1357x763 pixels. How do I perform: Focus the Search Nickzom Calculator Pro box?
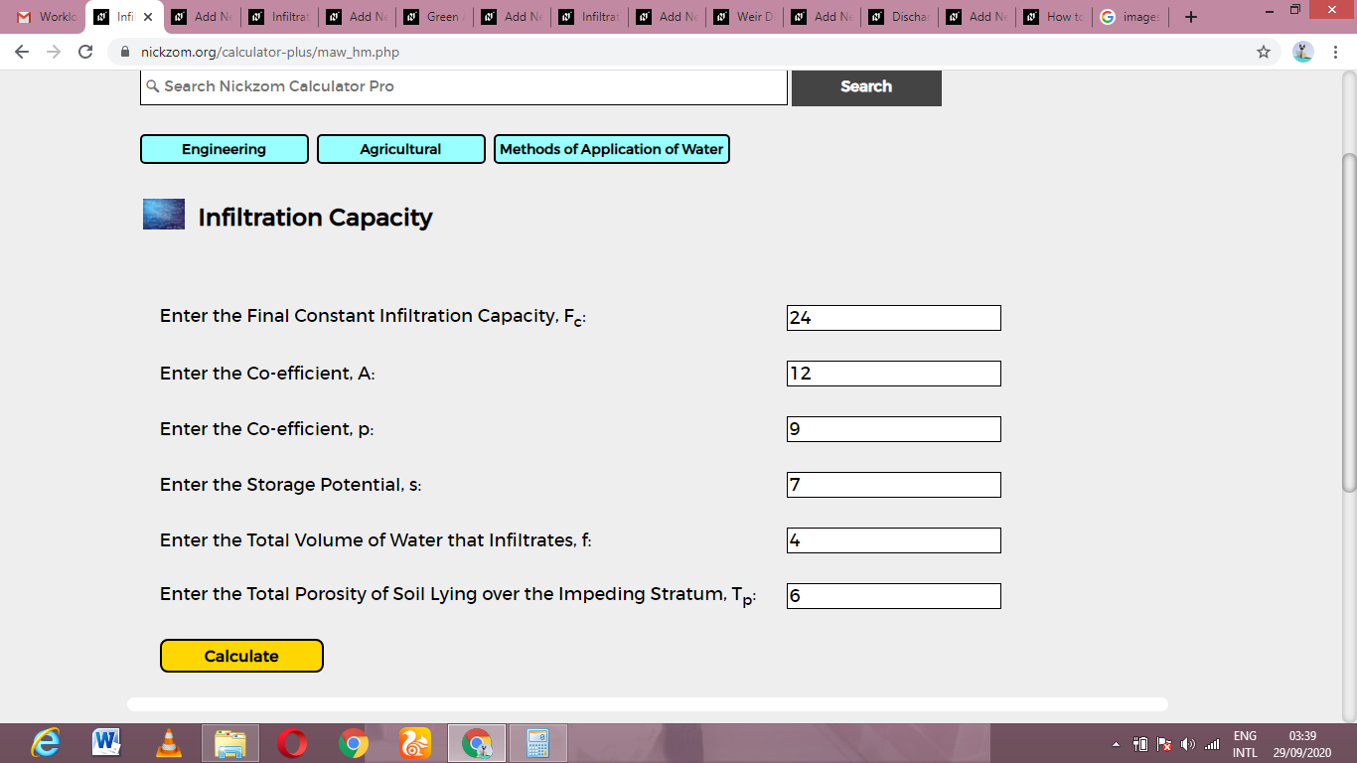464,86
